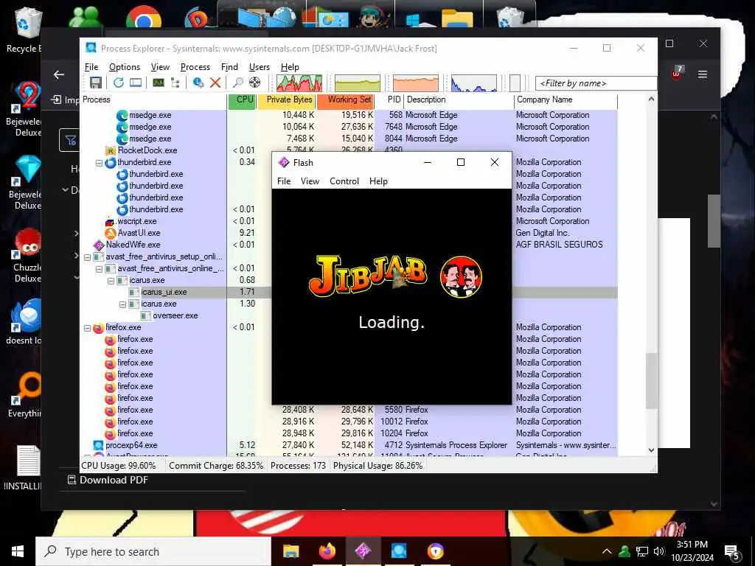Collapse the avast_free_antivirus_online_... tree node
The height and width of the screenshot is (566, 755).
(99, 268)
